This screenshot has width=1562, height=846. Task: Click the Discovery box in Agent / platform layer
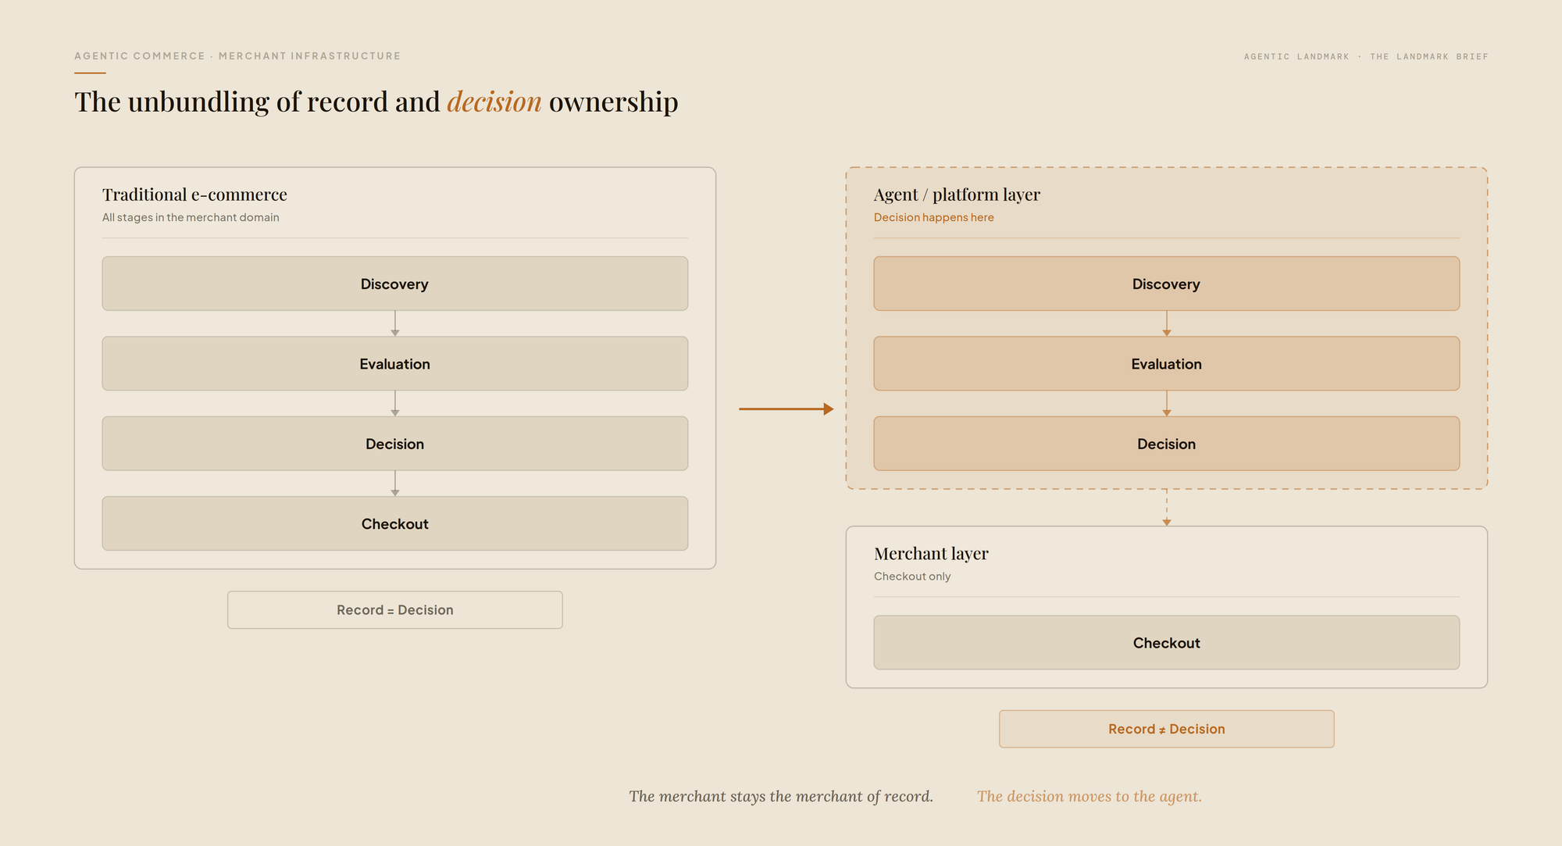1166,284
